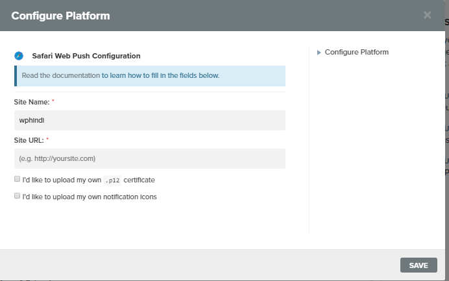Select Configure Platform in the right sidebar
Screen dimensions: 449x281
356,52
